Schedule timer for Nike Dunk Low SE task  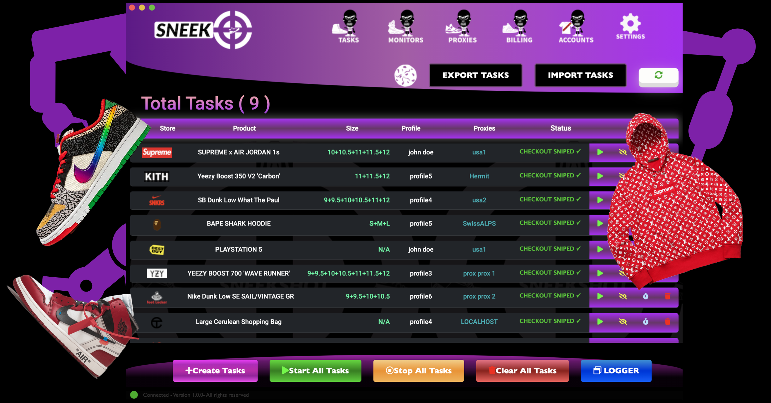(x=645, y=296)
